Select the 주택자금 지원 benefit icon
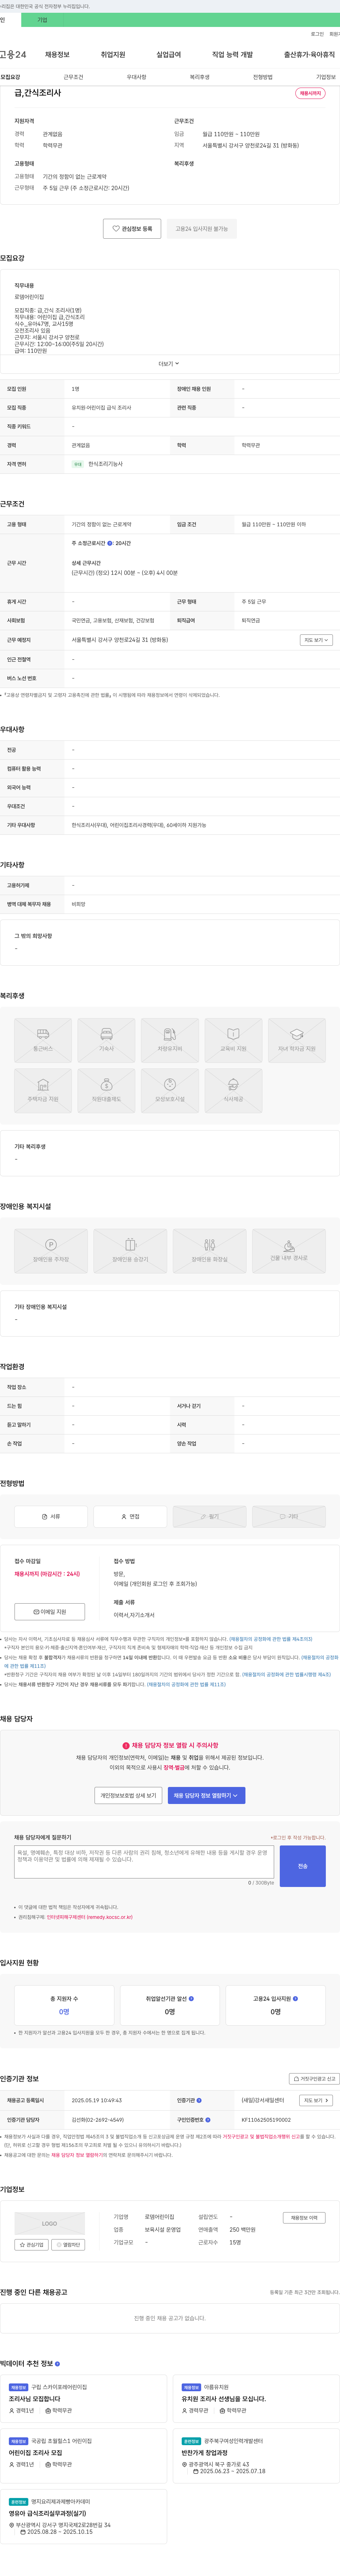Image resolution: width=340 pixels, height=2576 pixels. click(x=43, y=1090)
